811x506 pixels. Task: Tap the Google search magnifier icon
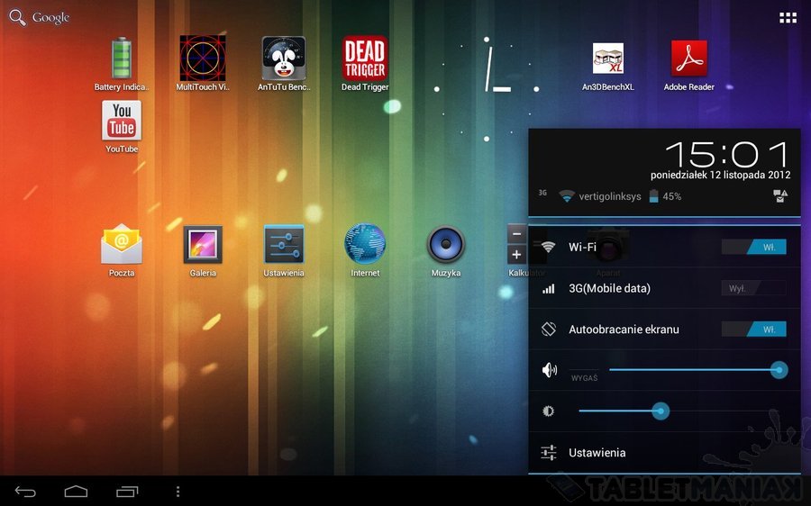[x=17, y=17]
